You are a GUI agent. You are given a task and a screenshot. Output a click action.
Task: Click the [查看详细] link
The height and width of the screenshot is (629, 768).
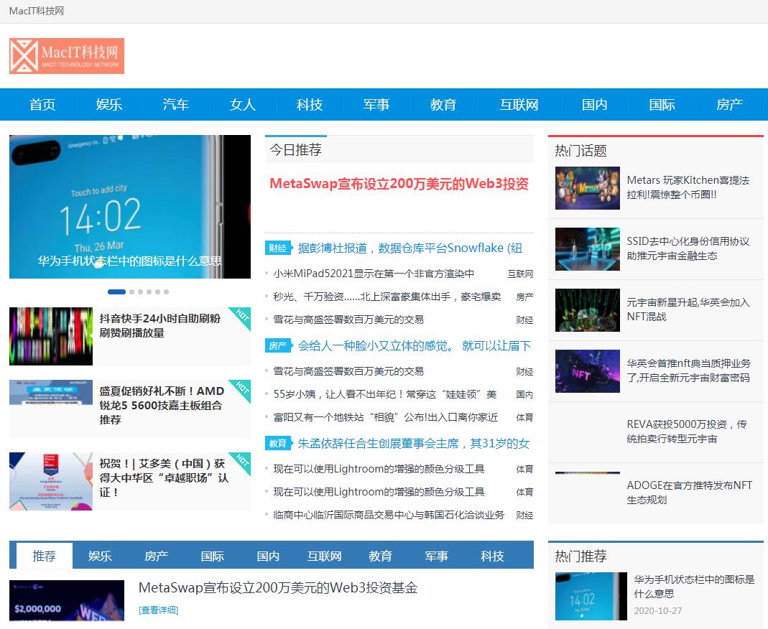click(x=158, y=610)
